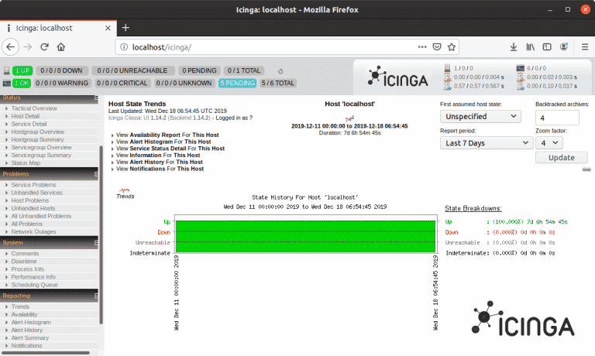Click the host icon left of 1 UP
The height and width of the screenshot is (356, 595).
point(6,70)
